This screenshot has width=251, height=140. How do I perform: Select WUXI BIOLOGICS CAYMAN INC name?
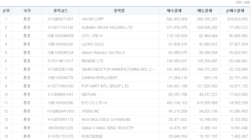point(106,119)
